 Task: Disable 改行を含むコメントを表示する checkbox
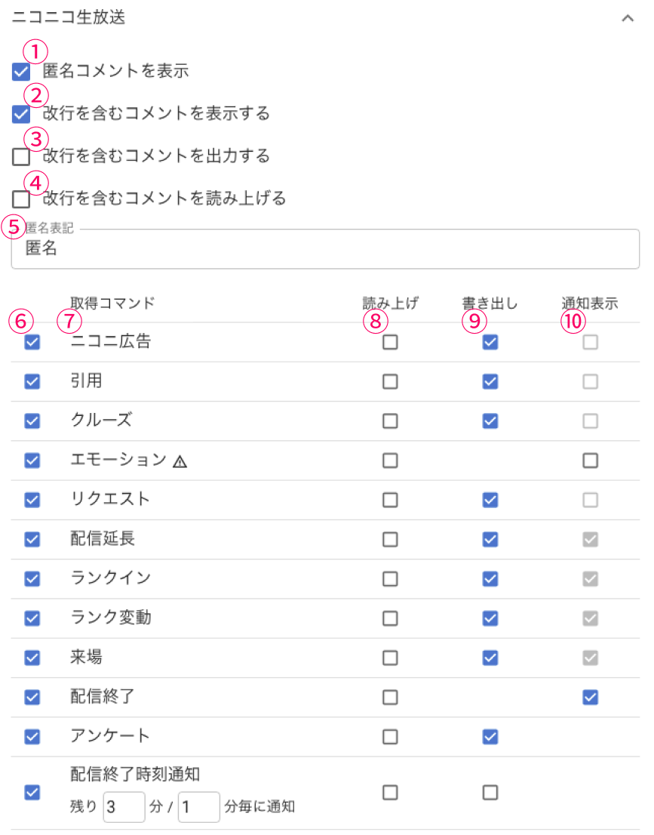pyautogui.click(x=21, y=115)
